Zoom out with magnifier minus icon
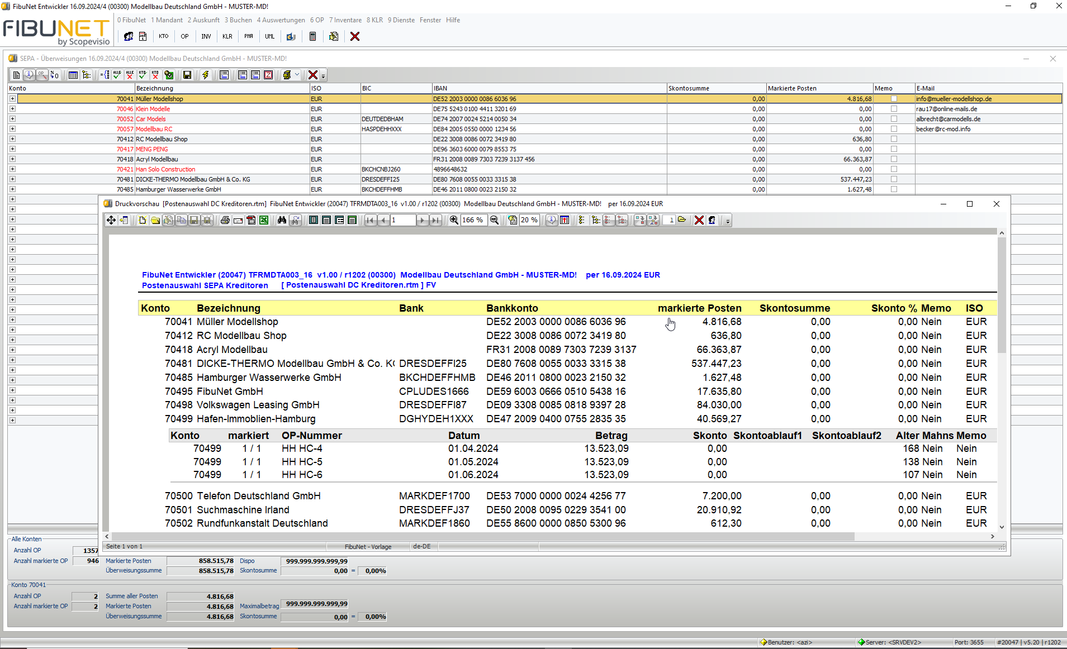The image size is (1067, 649). pyautogui.click(x=494, y=220)
